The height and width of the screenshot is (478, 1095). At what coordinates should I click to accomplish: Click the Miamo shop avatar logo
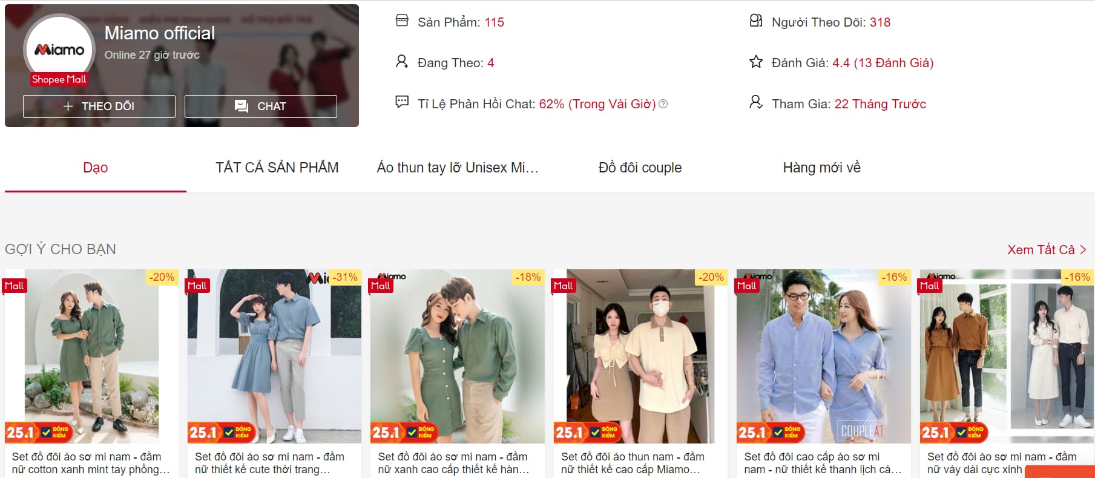pos(59,50)
